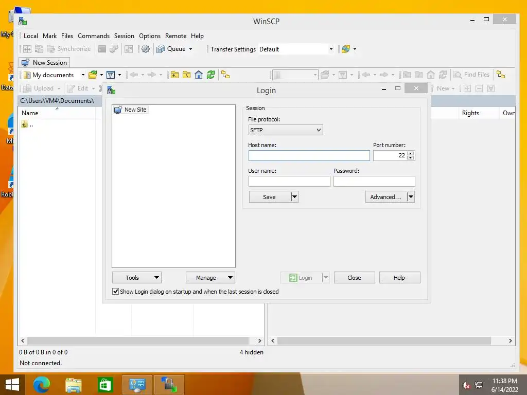The image size is (527, 395).
Task: Select the parent folder '..' entry
Action: coord(28,124)
